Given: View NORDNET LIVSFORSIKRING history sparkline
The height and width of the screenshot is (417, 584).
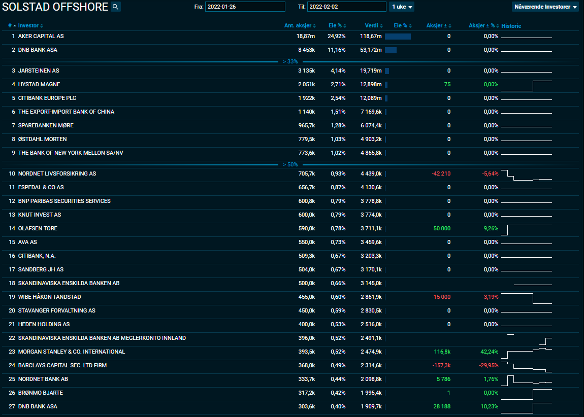Looking at the screenshot, I should [x=527, y=175].
